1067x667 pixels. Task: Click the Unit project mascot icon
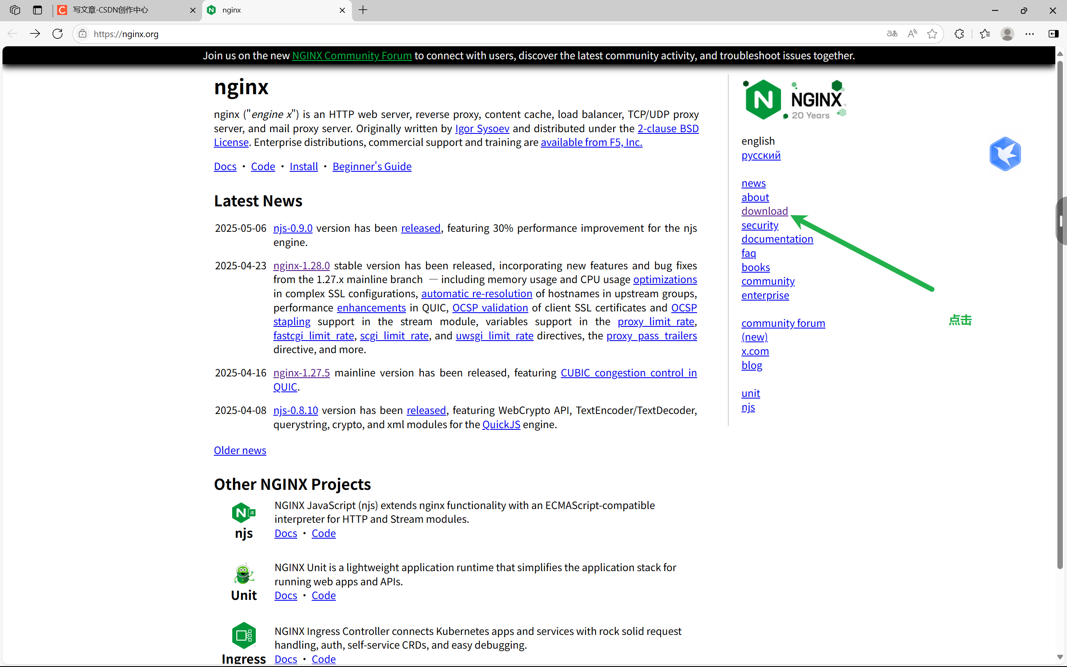tap(243, 574)
